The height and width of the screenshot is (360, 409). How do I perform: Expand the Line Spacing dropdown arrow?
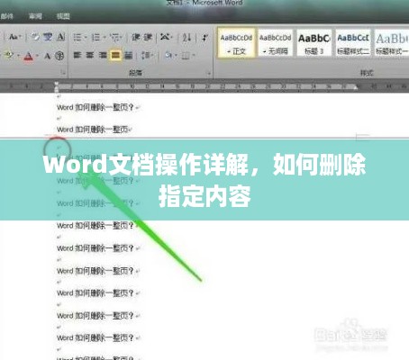pos(152,56)
